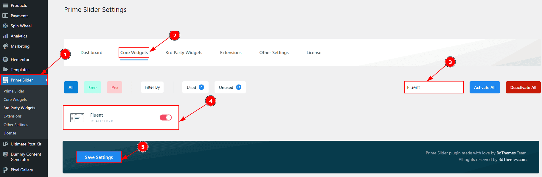The height and width of the screenshot is (177, 542).
Task: Filter widgets by Free
Action: (x=92, y=87)
